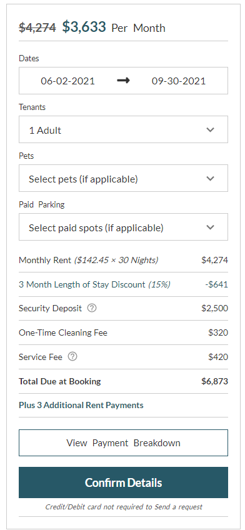The image size is (245, 530).
Task: Click the arrow between the rental dates
Action: [x=123, y=81]
